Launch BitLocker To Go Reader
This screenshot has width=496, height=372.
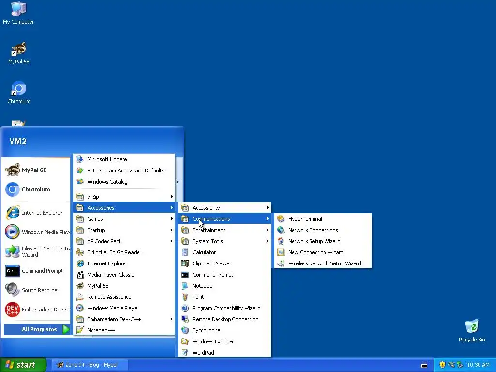(124, 252)
